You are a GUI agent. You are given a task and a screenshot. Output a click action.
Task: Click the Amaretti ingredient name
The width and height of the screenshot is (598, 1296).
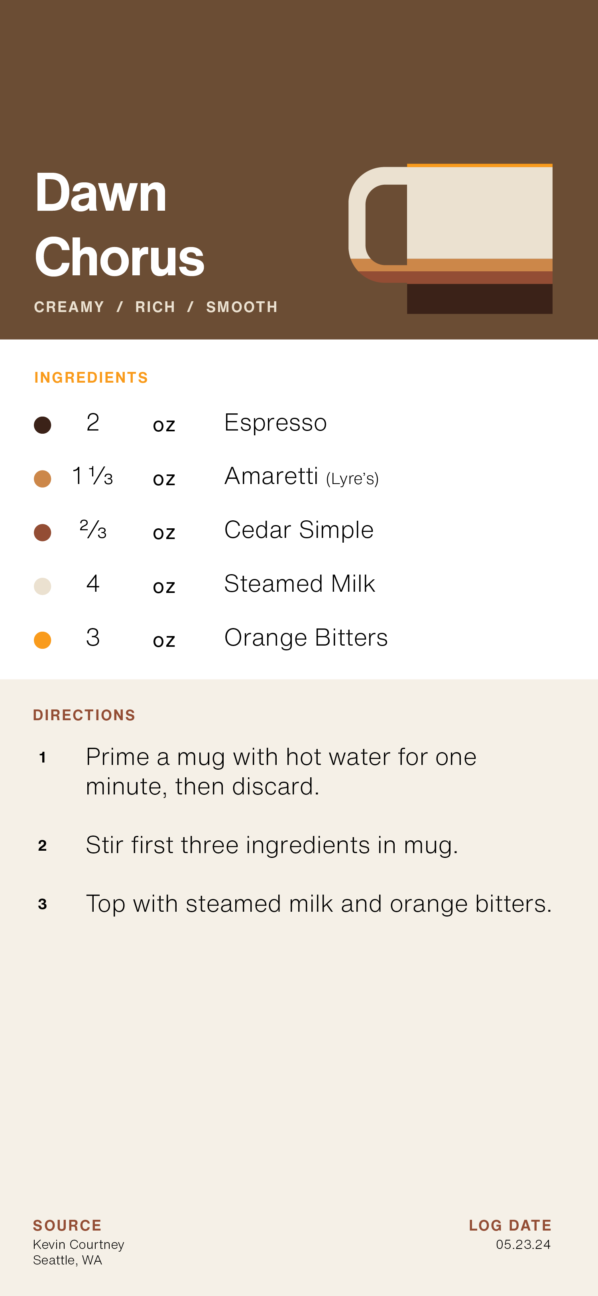271,476
